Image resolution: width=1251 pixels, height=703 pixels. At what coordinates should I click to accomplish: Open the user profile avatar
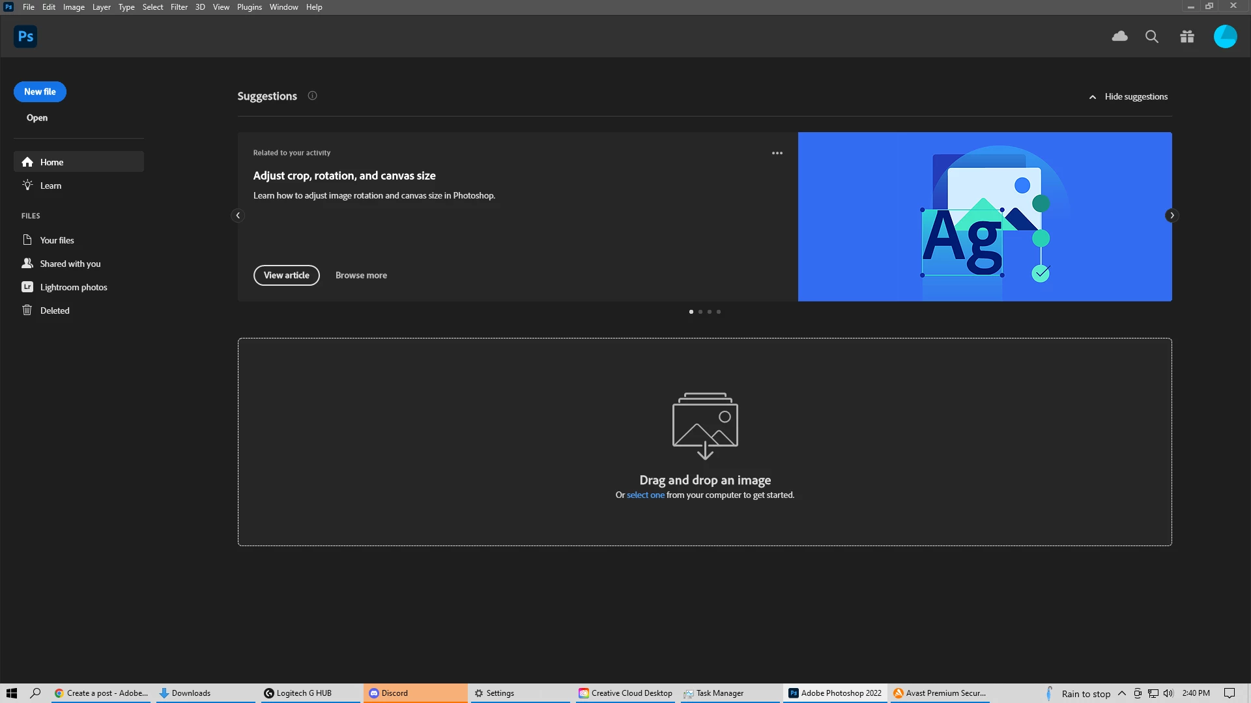[x=1225, y=36]
